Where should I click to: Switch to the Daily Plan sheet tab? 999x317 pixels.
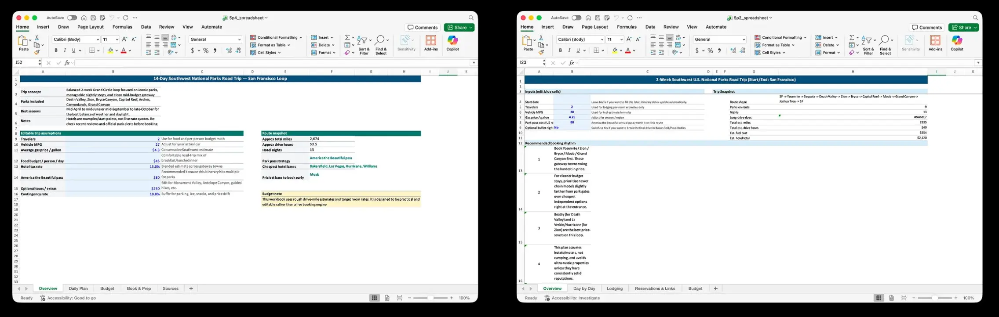(x=78, y=288)
